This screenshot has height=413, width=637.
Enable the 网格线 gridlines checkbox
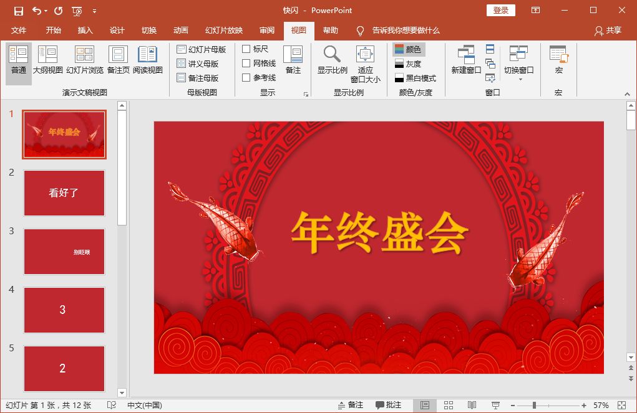[x=246, y=64]
